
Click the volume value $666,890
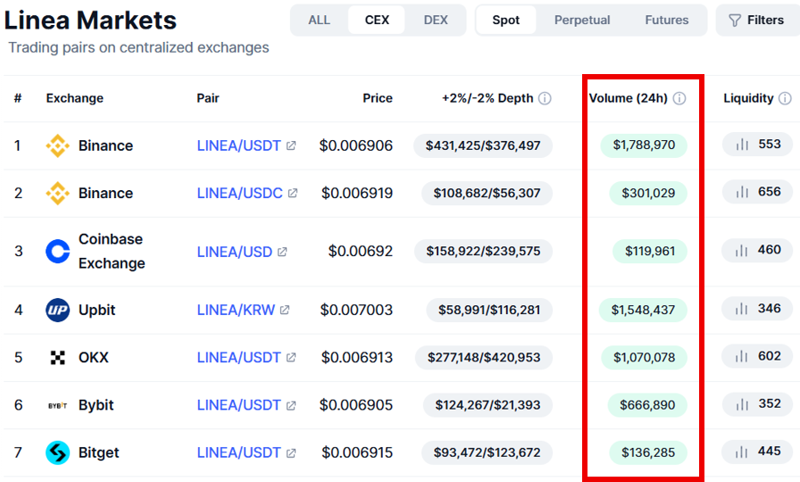(x=647, y=405)
